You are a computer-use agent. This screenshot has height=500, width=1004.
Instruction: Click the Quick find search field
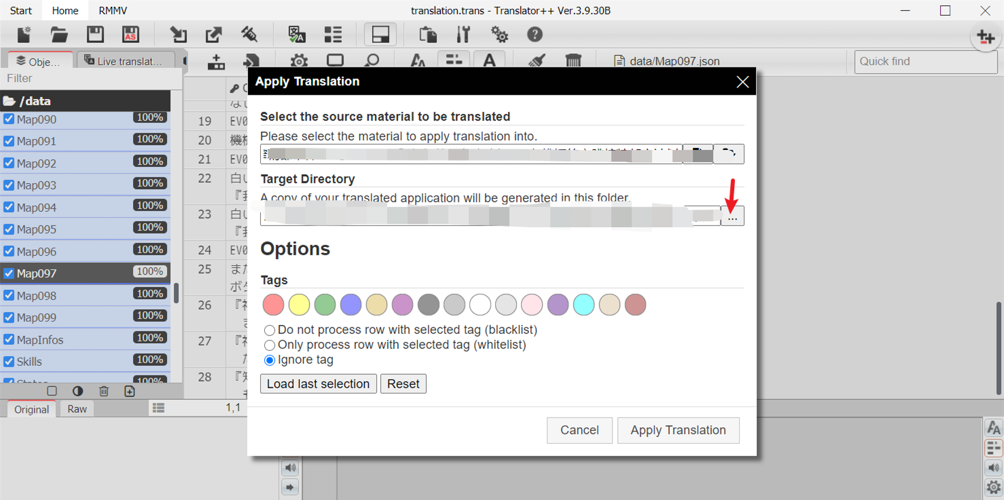pos(925,61)
